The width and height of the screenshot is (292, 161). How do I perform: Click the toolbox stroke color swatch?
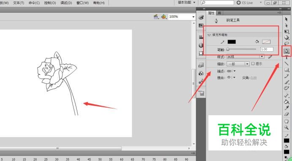click(x=287, y=140)
